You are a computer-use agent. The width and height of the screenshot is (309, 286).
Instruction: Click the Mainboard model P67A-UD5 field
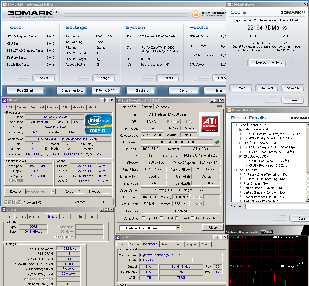(x=166, y=260)
